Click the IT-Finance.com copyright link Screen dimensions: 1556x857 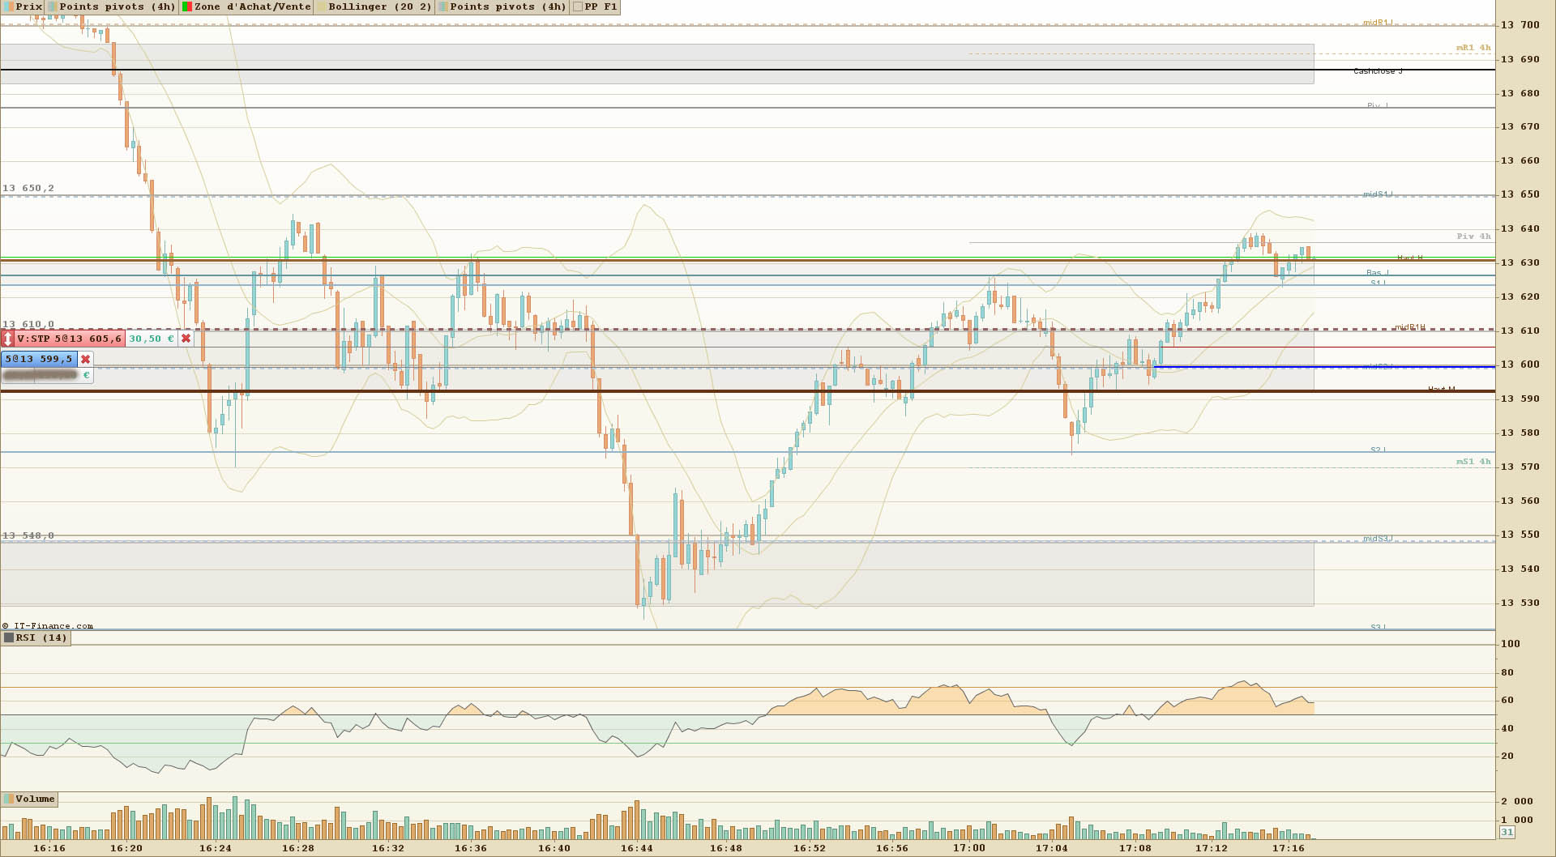(x=48, y=625)
